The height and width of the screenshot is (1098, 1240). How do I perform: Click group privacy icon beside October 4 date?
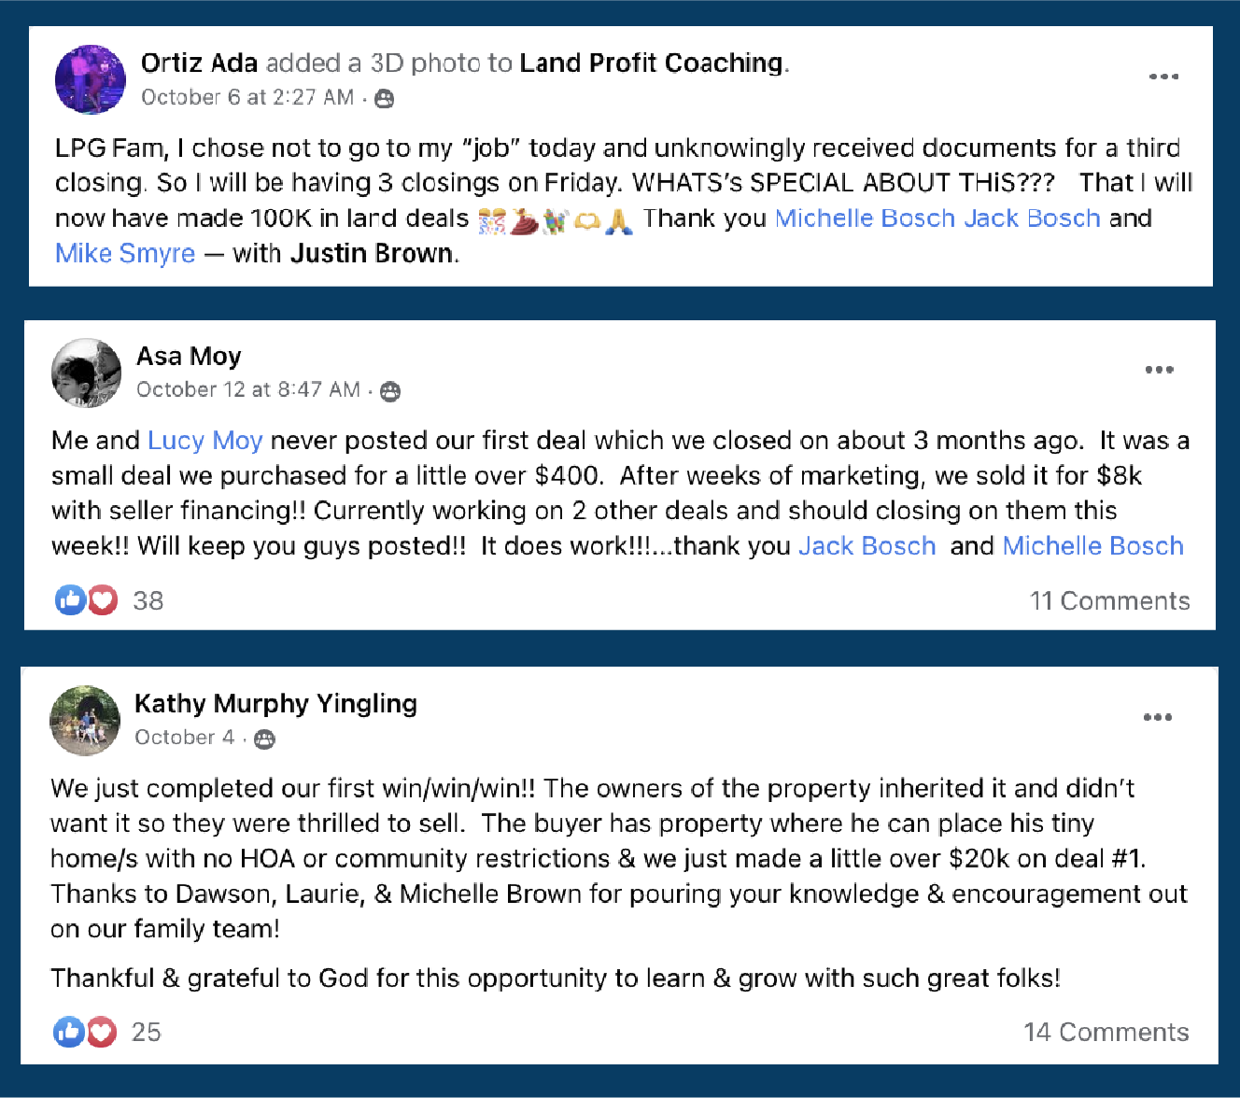click(265, 739)
